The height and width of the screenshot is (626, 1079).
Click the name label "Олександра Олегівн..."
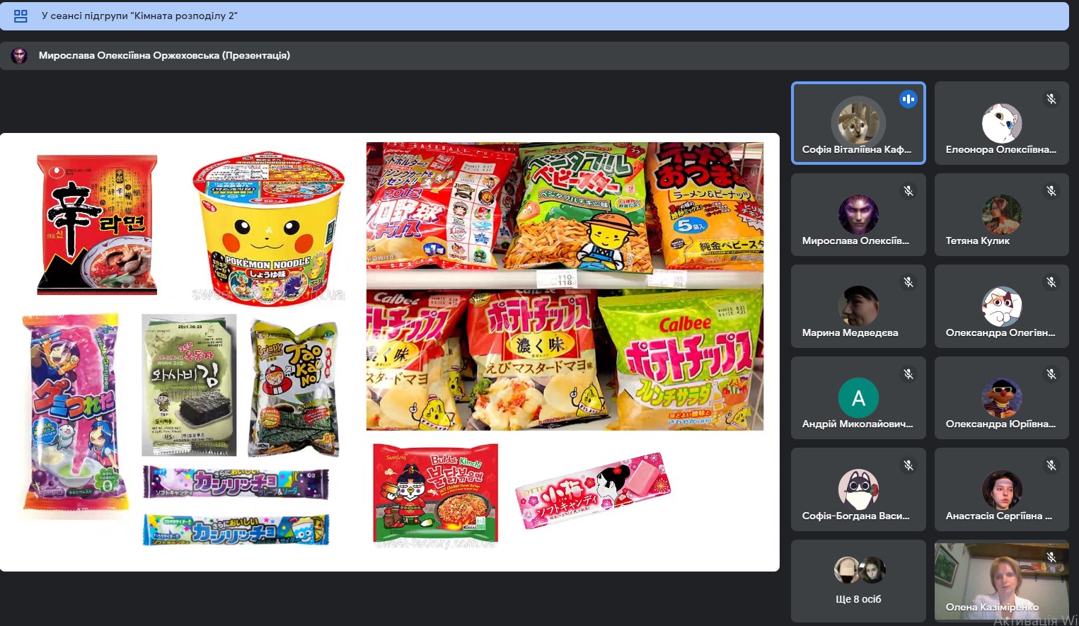click(x=1000, y=332)
